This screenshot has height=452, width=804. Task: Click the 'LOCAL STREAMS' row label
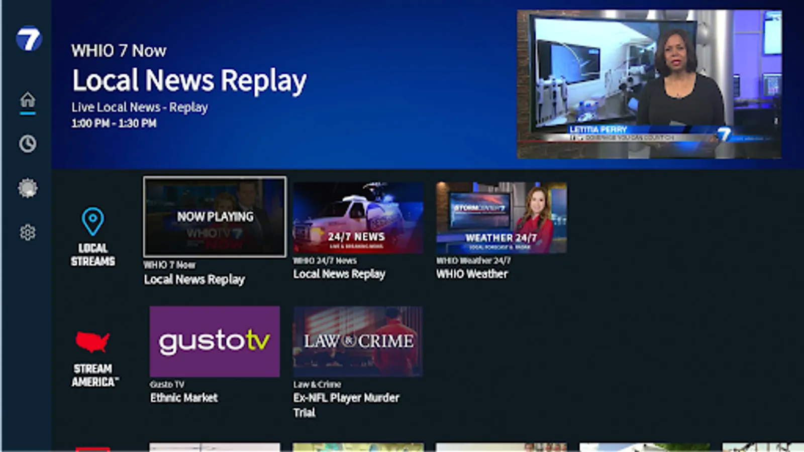[93, 255]
